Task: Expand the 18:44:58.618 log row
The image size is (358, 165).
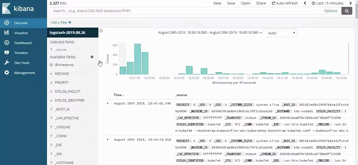Action: [108, 139]
